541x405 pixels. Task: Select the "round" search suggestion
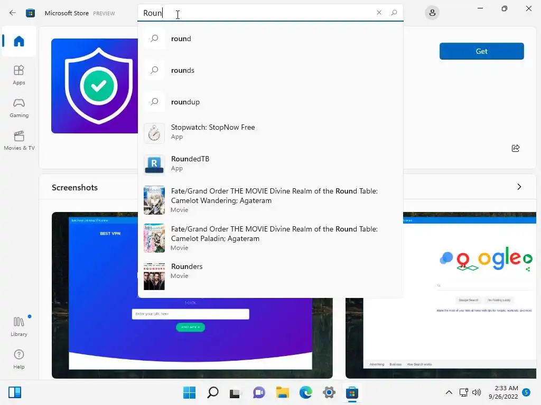coord(270,38)
